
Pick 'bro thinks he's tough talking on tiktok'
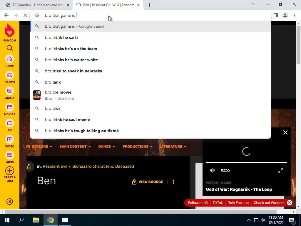[x=150, y=131]
